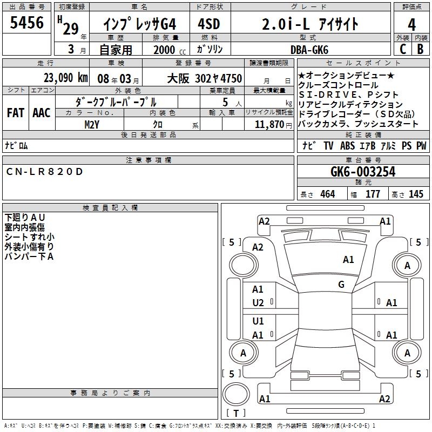Screen dimensions: 432x432
Task: Click the ABS equipment entry
Action: tap(347, 146)
